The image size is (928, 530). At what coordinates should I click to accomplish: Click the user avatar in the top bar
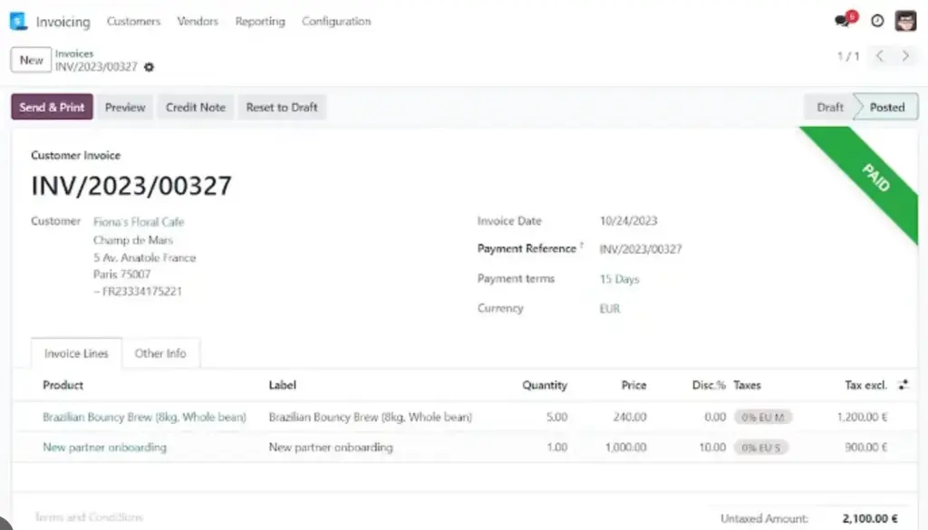[x=904, y=20]
